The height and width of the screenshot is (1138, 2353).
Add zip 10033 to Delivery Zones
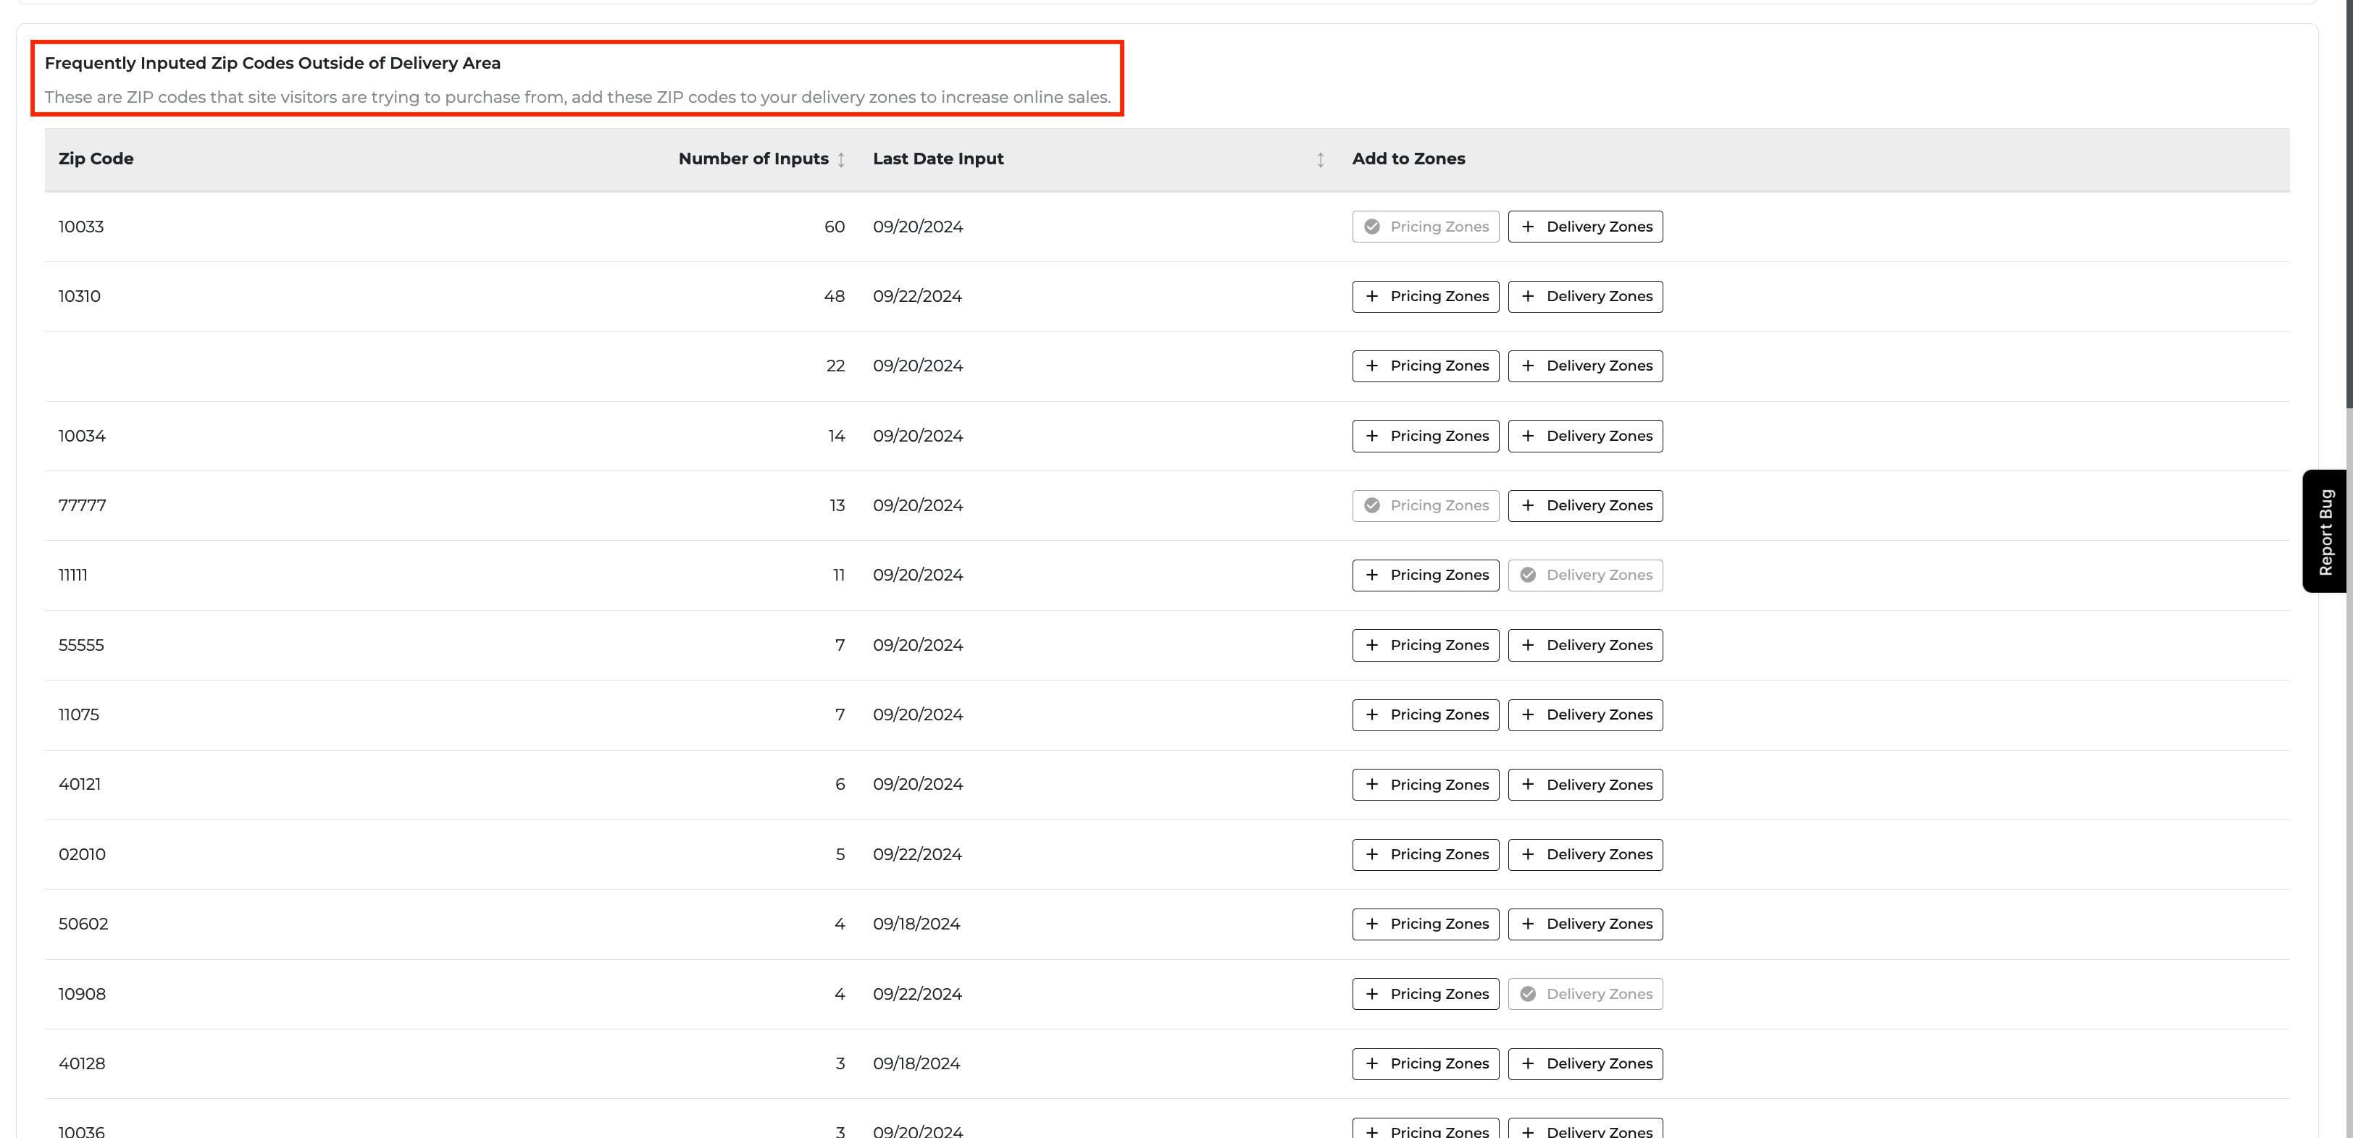click(x=1585, y=227)
